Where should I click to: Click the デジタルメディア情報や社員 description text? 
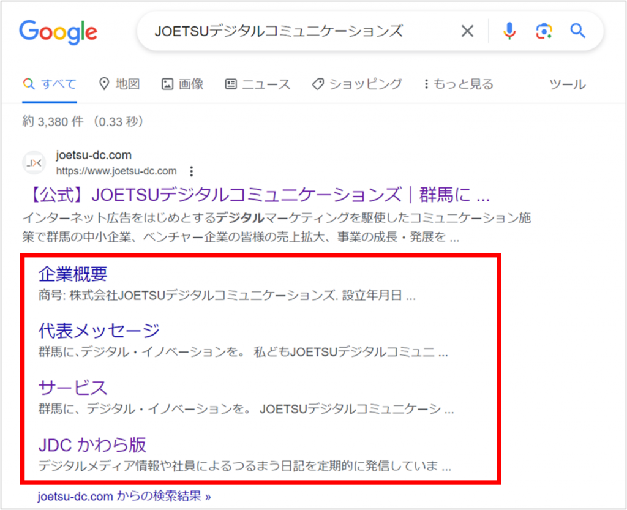245,466
